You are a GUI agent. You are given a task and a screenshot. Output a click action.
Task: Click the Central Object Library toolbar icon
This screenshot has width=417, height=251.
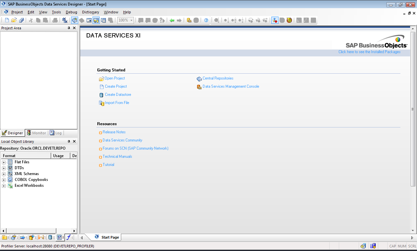coord(82,20)
